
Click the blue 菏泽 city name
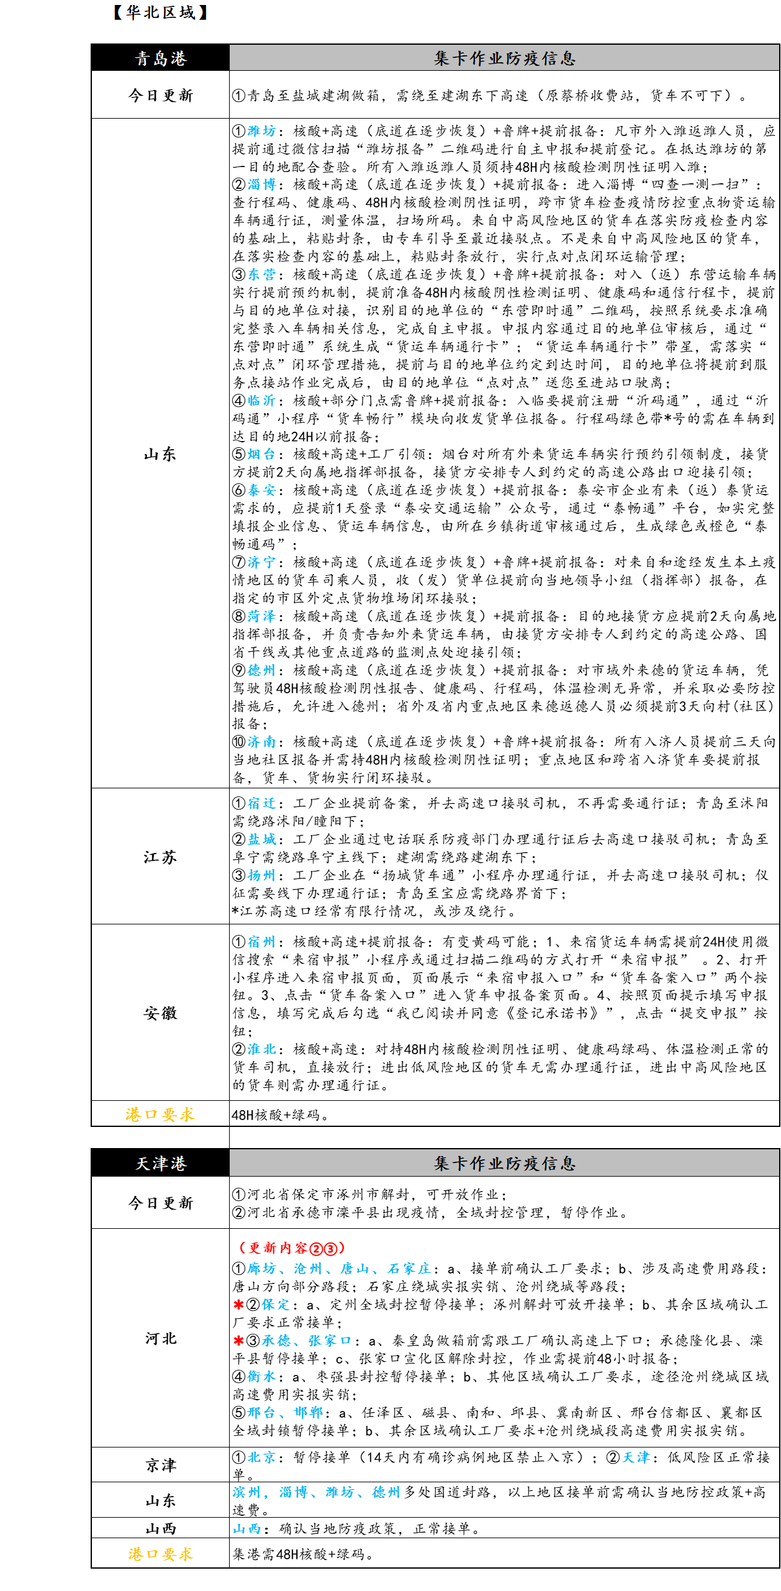coord(261,616)
